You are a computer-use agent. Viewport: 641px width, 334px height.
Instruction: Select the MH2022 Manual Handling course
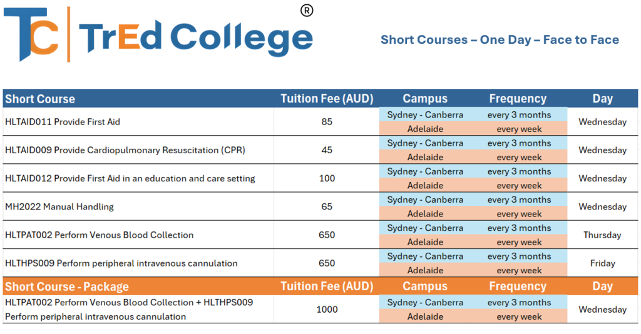pos(59,206)
